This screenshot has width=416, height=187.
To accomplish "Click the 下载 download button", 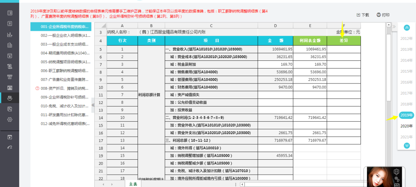I will [x=363, y=15].
